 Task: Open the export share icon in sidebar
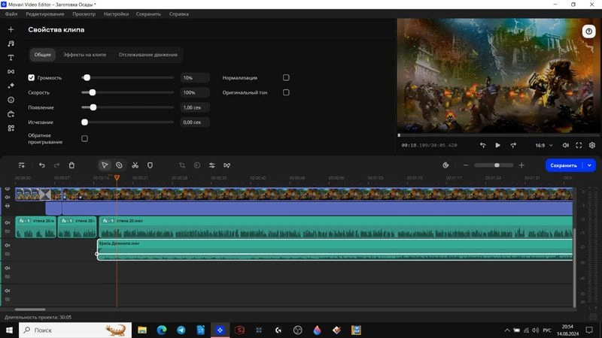[x=11, y=114]
